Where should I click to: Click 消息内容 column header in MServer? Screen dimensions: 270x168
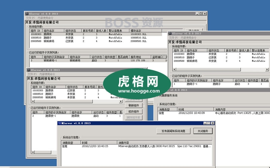coord(164,142)
